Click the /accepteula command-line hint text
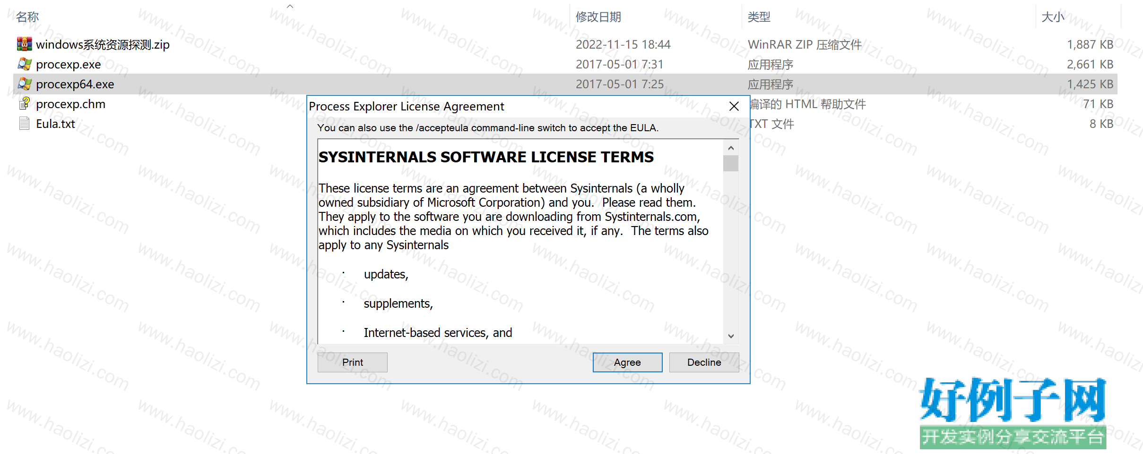This screenshot has height=454, width=1143. tap(488, 128)
